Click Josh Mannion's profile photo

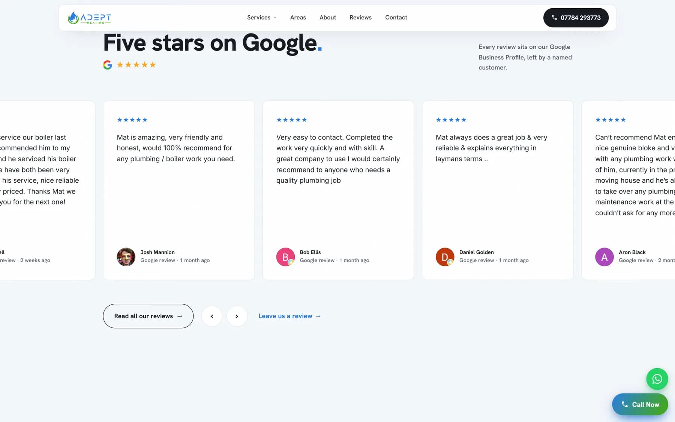coord(126,257)
